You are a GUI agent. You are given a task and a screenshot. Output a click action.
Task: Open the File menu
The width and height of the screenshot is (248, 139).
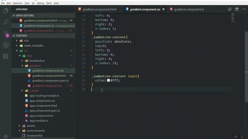point(3,3)
